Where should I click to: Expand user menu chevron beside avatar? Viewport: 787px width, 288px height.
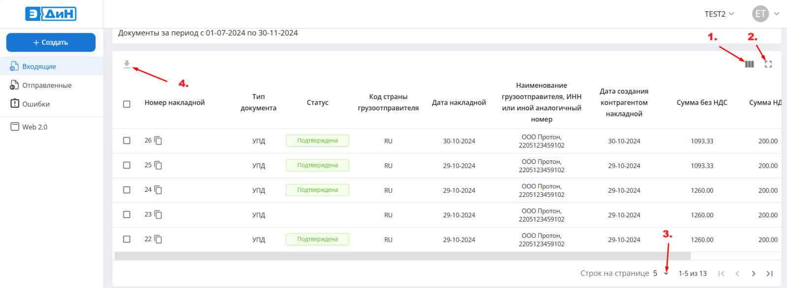pos(777,14)
